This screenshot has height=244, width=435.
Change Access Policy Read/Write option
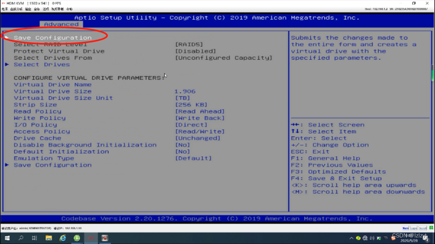(x=200, y=131)
